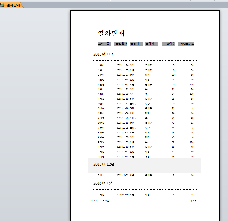Select the 열차판매 document tab

pyautogui.click(x=13, y=5)
